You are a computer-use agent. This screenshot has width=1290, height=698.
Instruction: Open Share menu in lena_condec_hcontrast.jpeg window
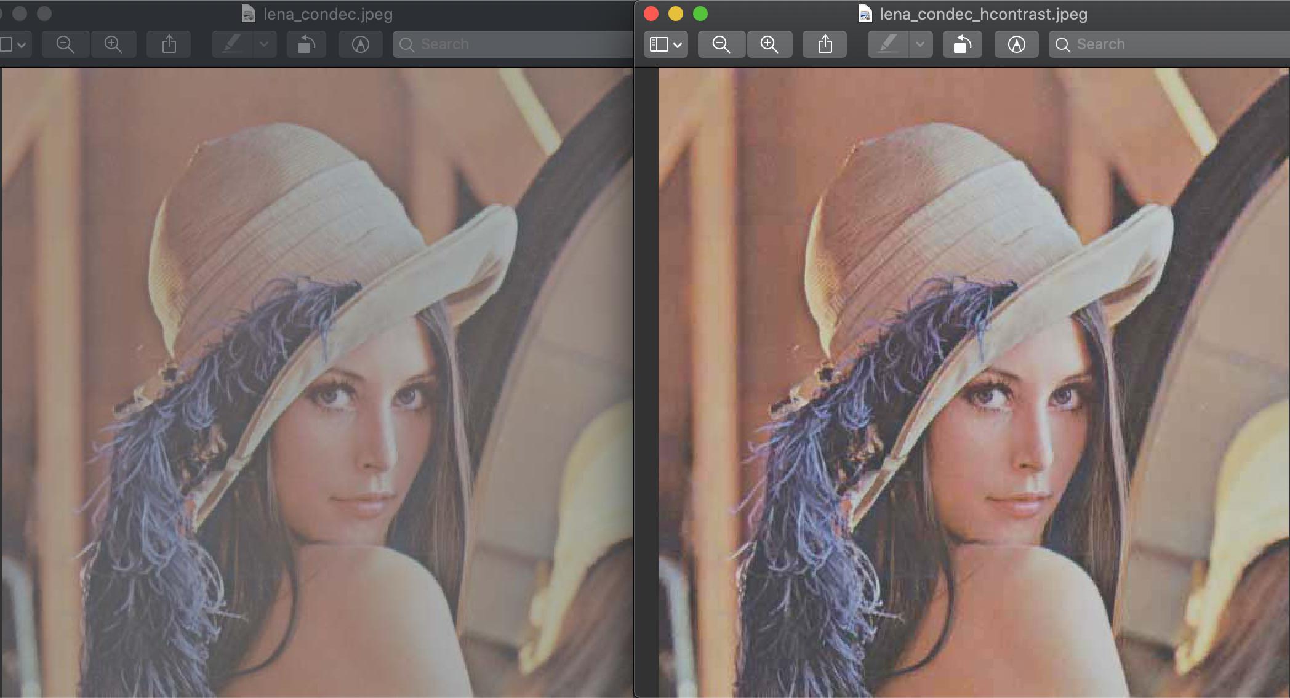(x=825, y=44)
